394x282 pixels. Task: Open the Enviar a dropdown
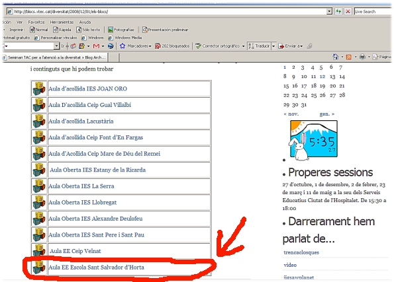(x=301, y=46)
